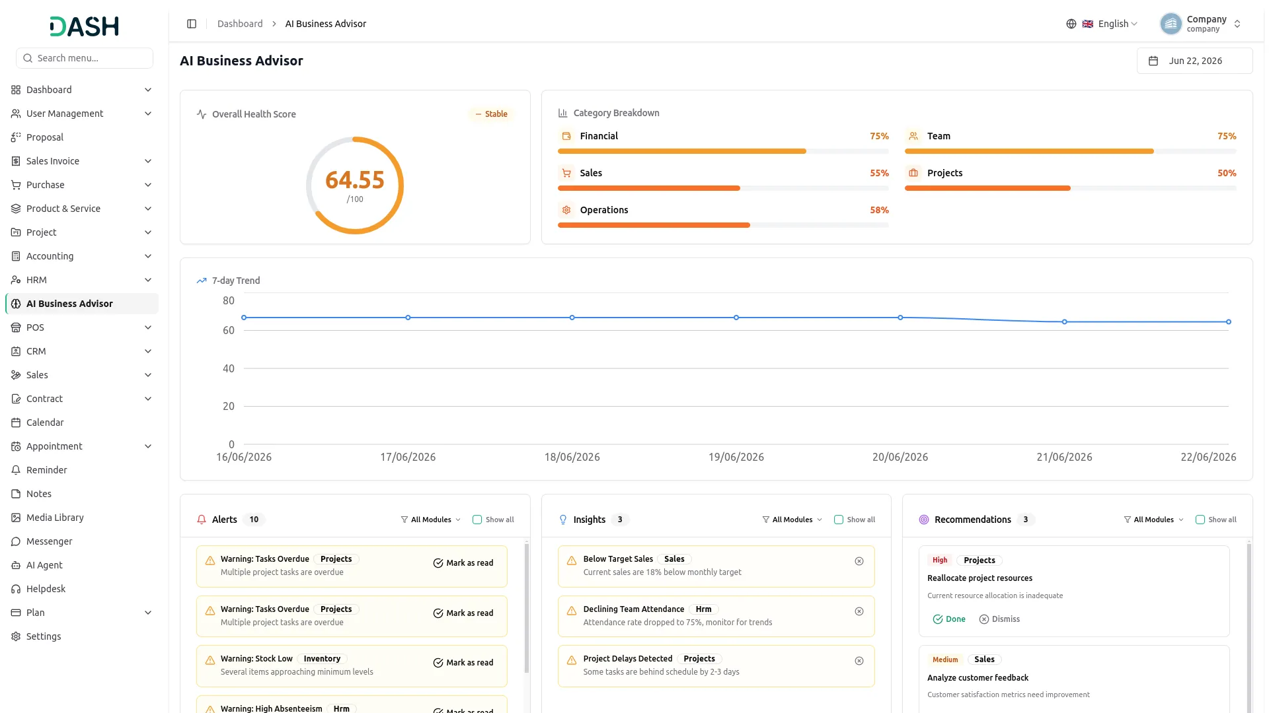Click the Projects briefcase category icon
This screenshot has height=713, width=1269.
click(x=913, y=173)
